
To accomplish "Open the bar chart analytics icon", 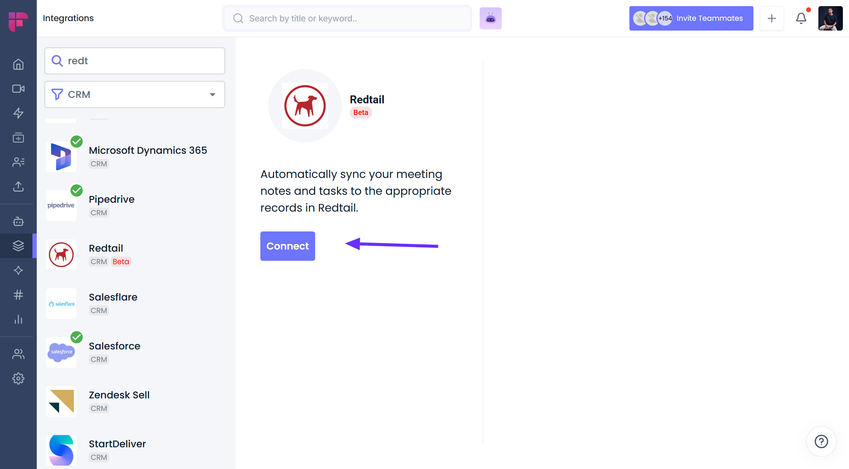I will click(18, 319).
